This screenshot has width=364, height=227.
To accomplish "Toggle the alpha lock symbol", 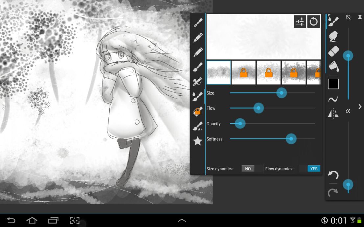I will tap(348, 111).
